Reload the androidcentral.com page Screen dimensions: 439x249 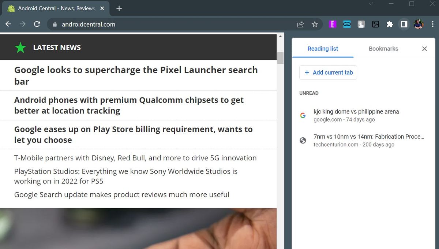pos(37,24)
